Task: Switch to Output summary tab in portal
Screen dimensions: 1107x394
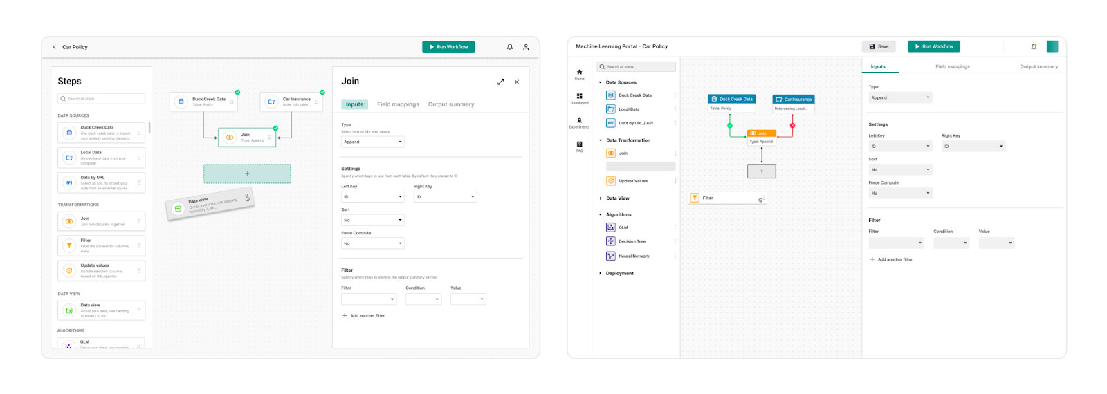Action: (1039, 67)
